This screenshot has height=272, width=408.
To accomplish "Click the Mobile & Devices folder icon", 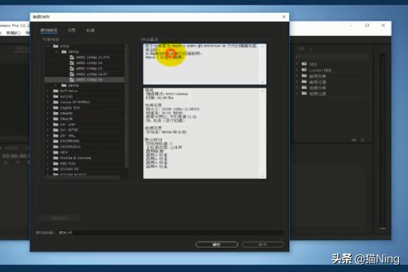I will (x=56, y=158).
